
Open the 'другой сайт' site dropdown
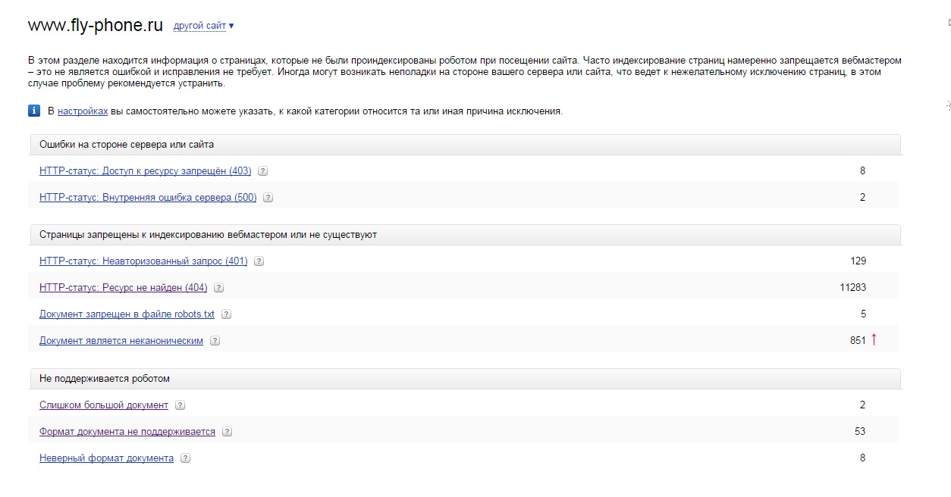tap(203, 26)
